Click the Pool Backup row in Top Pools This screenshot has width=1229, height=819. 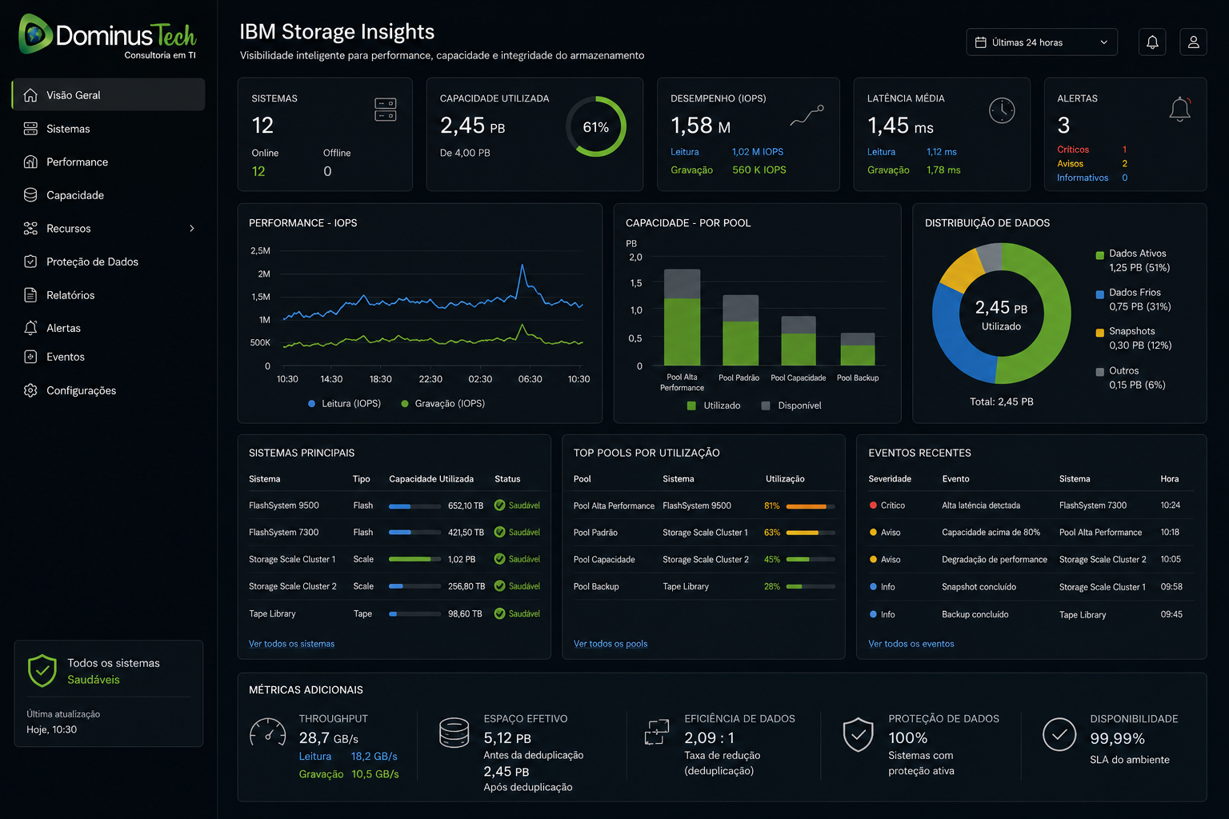[704, 587]
